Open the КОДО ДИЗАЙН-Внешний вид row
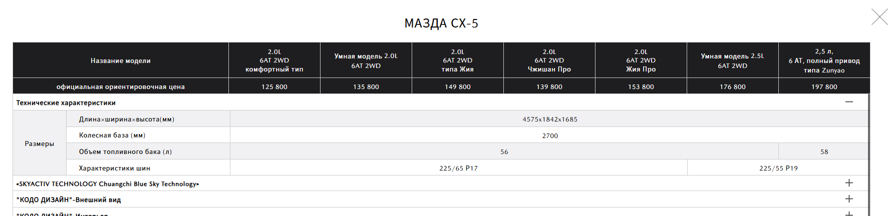This screenshot has width=888, height=216. click(x=441, y=199)
